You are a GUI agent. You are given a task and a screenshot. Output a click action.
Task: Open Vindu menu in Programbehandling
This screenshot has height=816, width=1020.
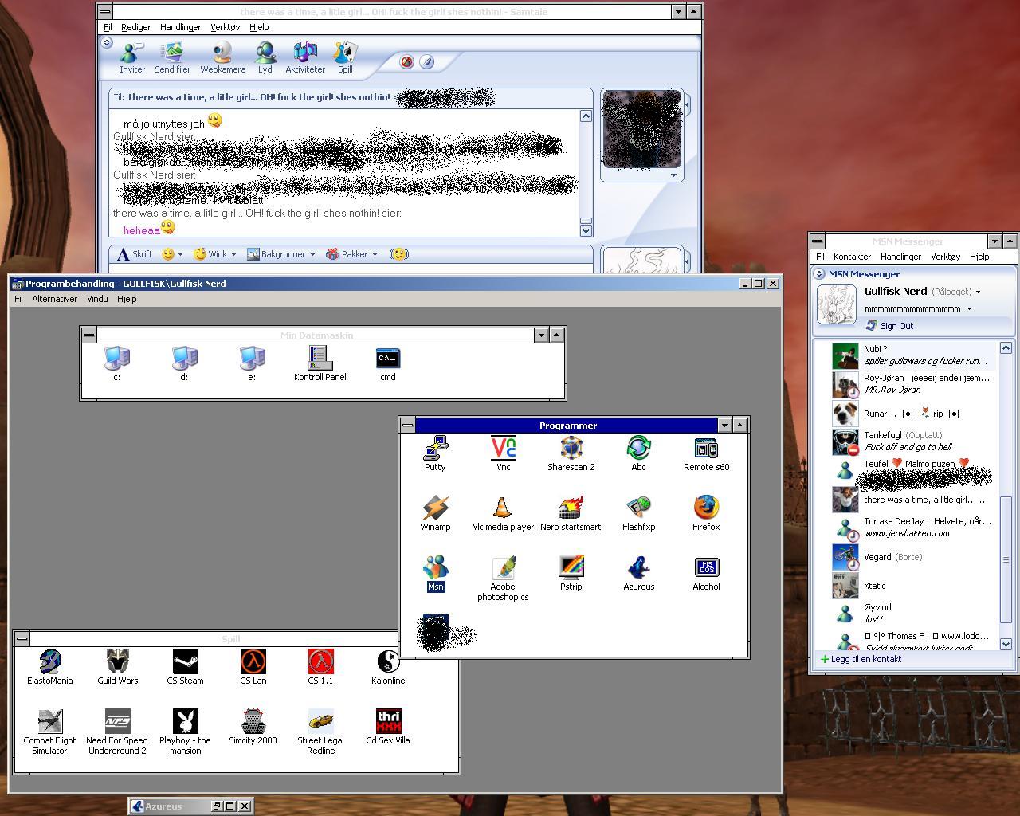97,299
